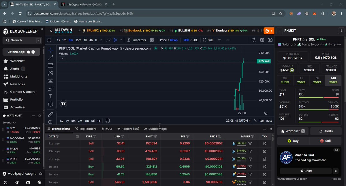
Task: Click the buy volume versus sell volume bar
Action: click(x=319, y=110)
